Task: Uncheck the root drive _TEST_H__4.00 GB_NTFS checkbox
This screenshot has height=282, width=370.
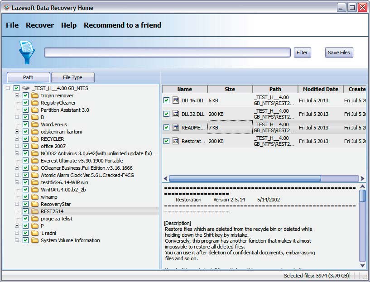Action: (16, 88)
